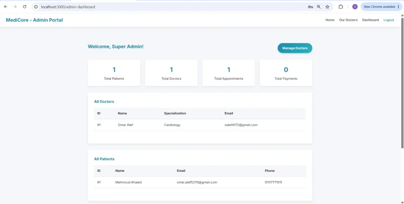The image size is (404, 204).
Task: Click email oatef4172@gmail.com
Action: (241, 125)
